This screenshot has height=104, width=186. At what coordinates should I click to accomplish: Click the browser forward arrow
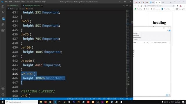pyautogui.click(x=138, y=6)
